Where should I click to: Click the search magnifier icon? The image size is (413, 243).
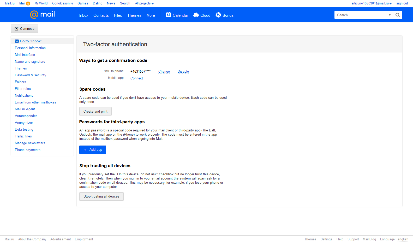tap(397, 15)
